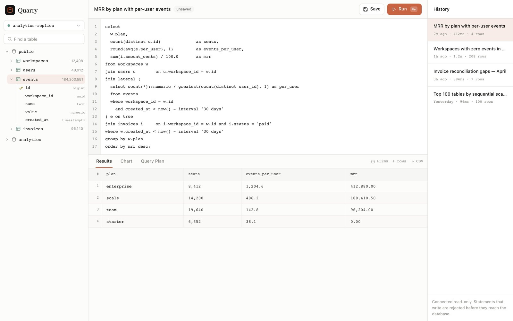Viewport: 513px width, 321px height.
Task: Click the Quarry logo icon
Action: (10, 10)
